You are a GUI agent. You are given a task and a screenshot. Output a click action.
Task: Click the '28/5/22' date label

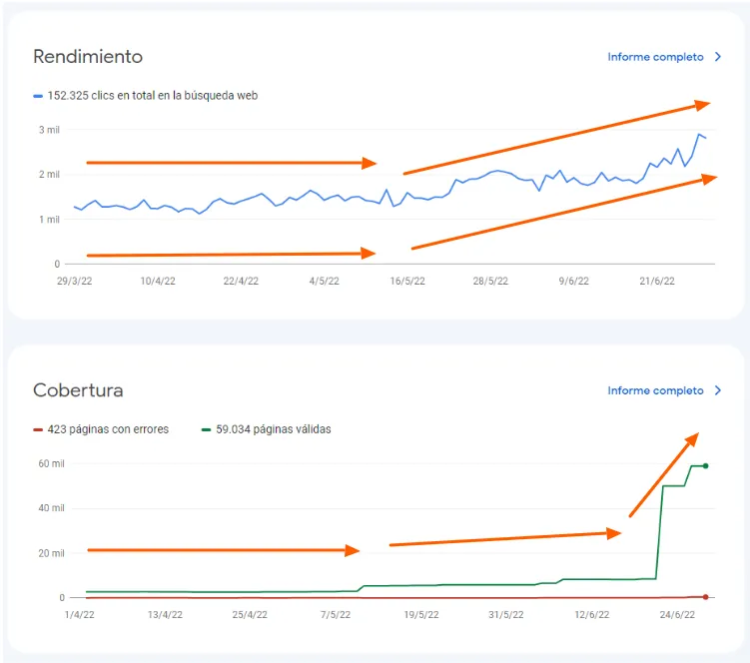coord(490,282)
